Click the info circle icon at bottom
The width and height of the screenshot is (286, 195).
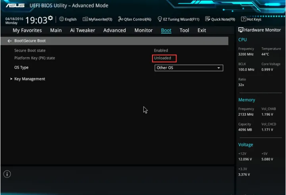[7, 174]
